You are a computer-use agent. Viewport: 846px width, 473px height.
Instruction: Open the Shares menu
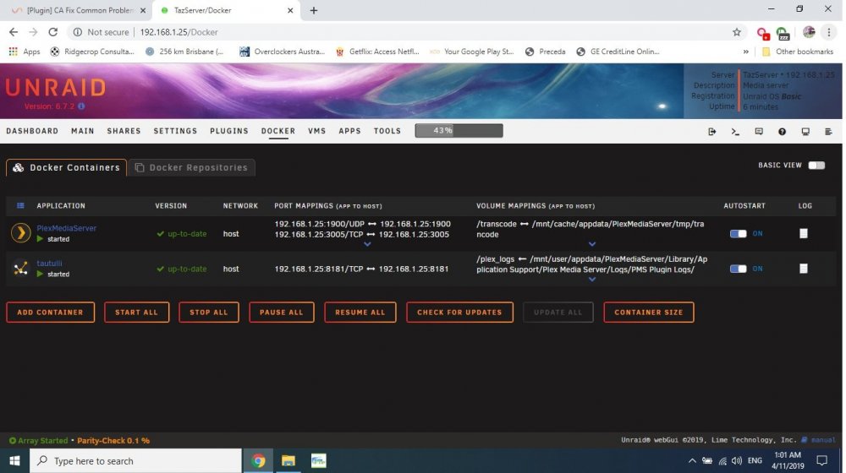click(124, 131)
